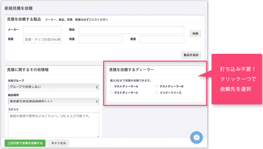Click the 容量 input field
Screen dimensions: 263x149
click(x=101, y=39)
